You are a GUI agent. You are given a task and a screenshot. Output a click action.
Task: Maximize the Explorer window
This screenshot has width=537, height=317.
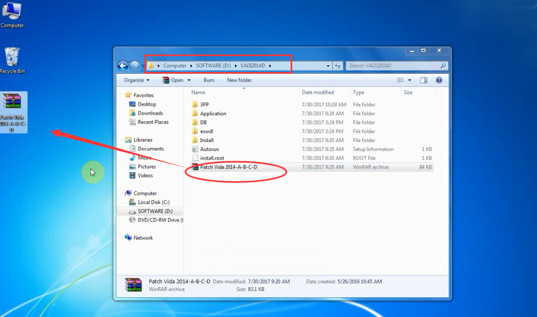(x=423, y=51)
